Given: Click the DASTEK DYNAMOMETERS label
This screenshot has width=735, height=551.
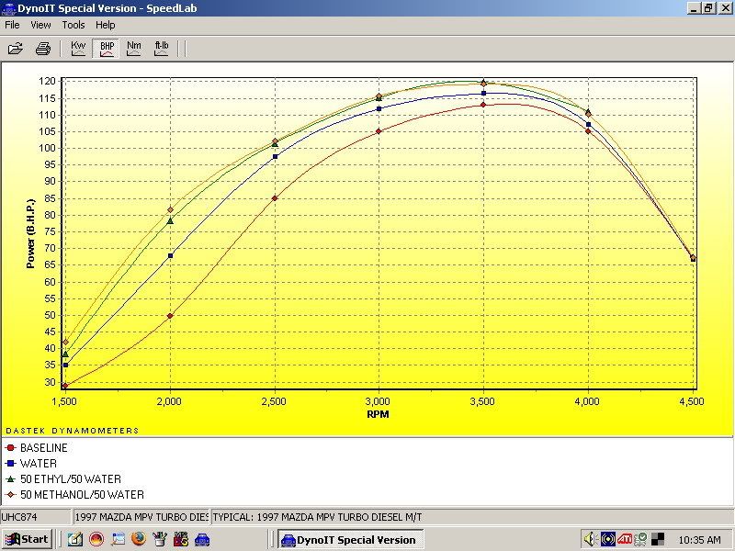Looking at the screenshot, I should click(x=73, y=431).
